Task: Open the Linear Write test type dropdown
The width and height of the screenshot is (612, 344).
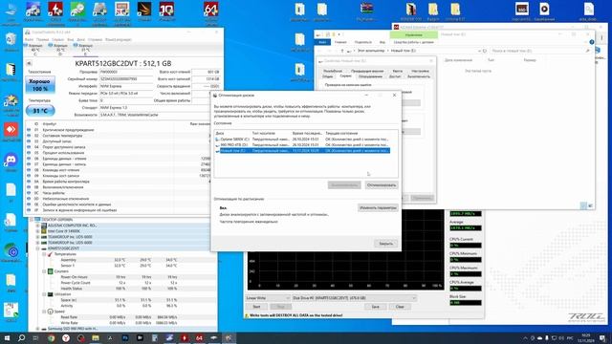Action: point(268,298)
